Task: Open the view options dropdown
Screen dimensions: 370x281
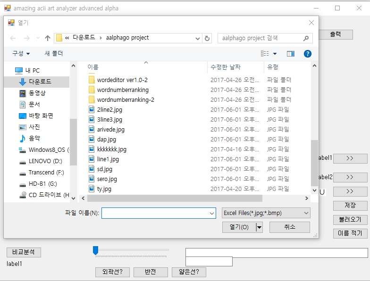Action: [275, 54]
